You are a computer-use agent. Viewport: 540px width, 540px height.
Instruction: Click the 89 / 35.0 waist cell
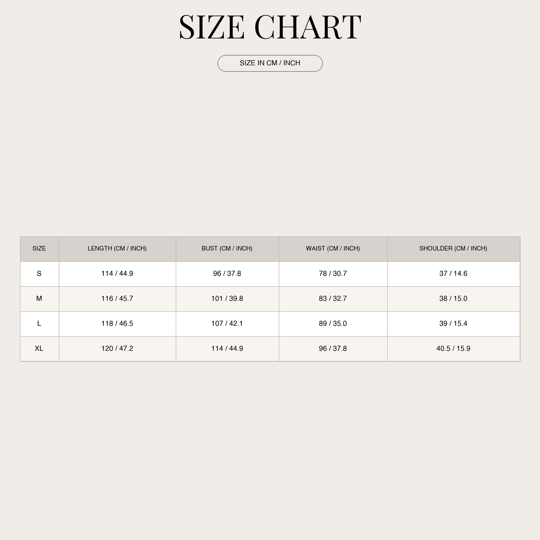[x=333, y=324]
